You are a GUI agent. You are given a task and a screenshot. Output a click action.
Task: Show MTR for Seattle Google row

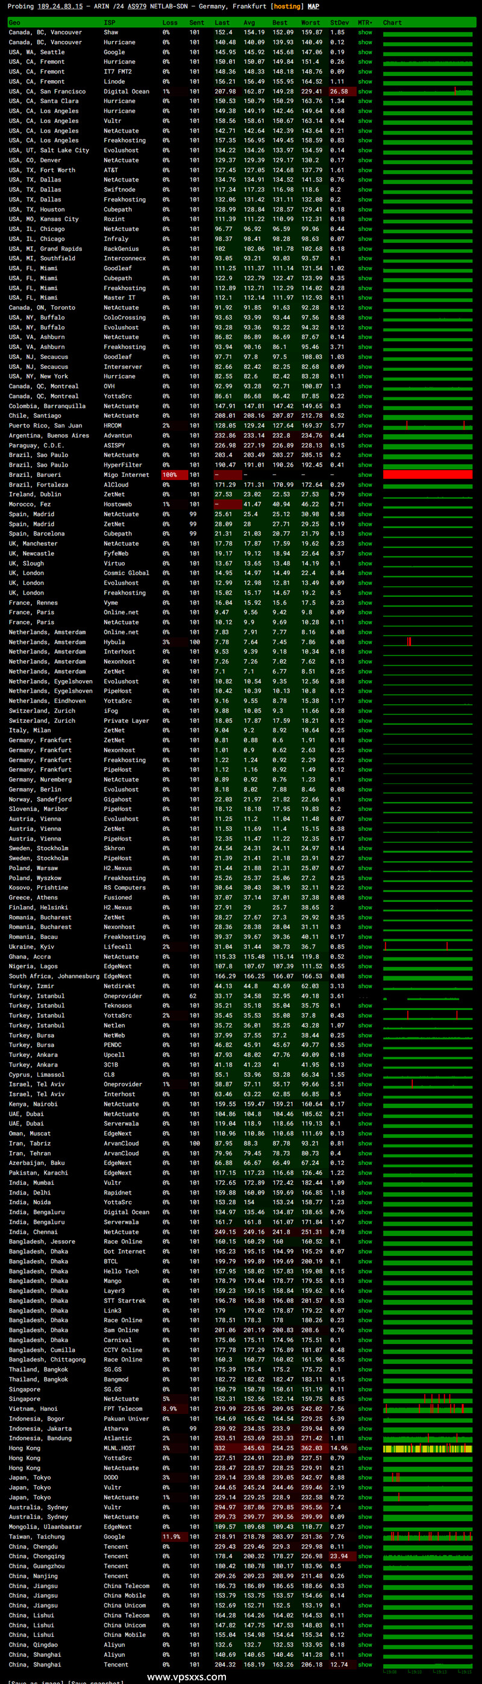(365, 52)
